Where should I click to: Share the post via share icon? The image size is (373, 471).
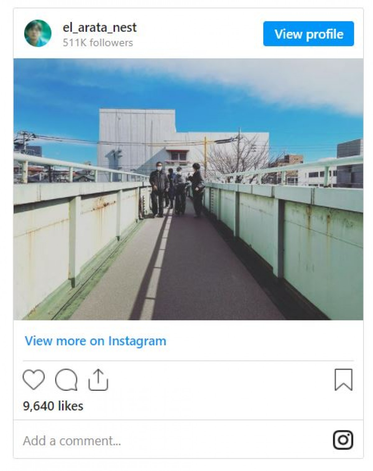(x=98, y=380)
